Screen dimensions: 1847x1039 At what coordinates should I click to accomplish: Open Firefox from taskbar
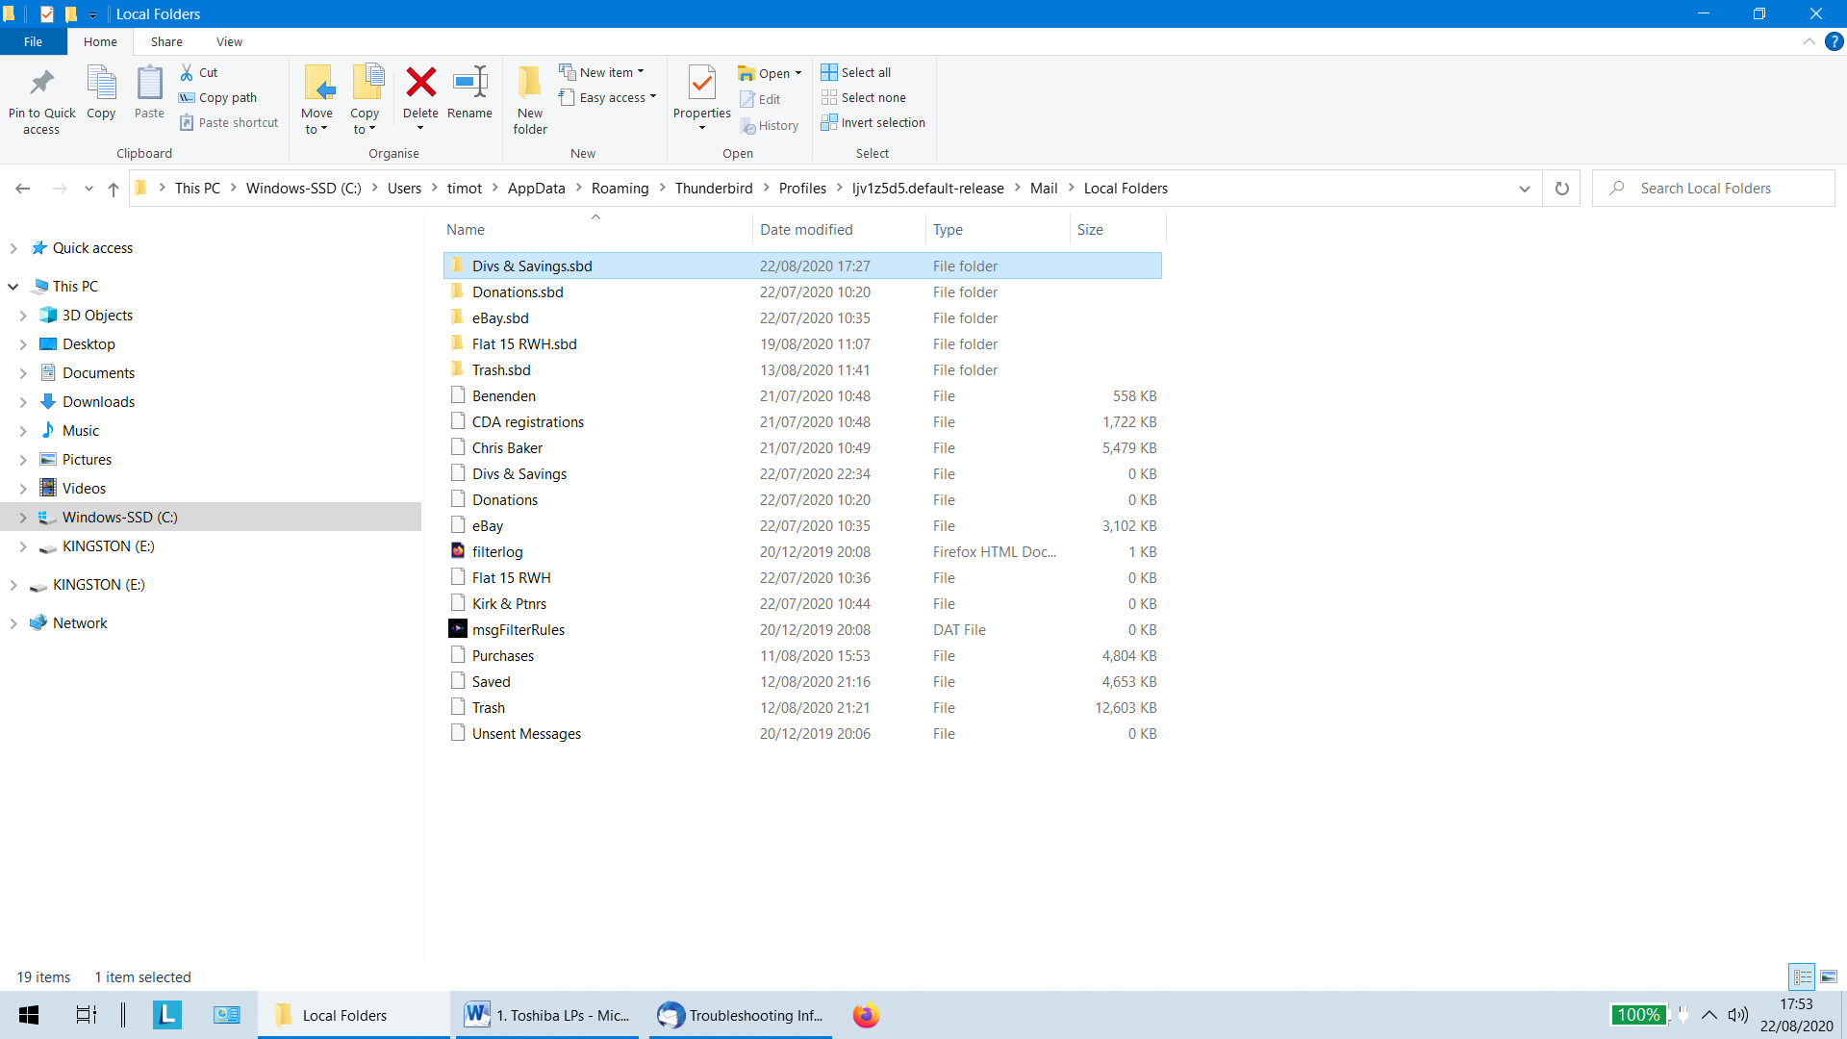866,1015
